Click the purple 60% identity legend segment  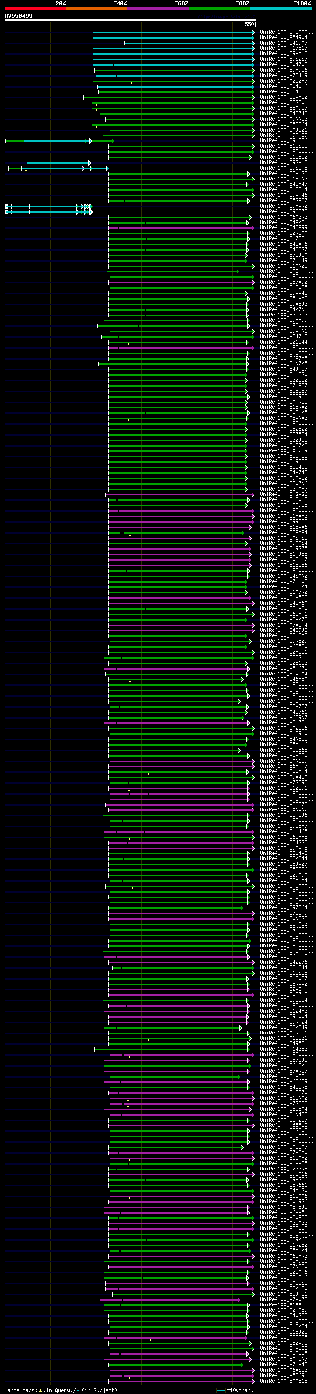click(x=158, y=9)
